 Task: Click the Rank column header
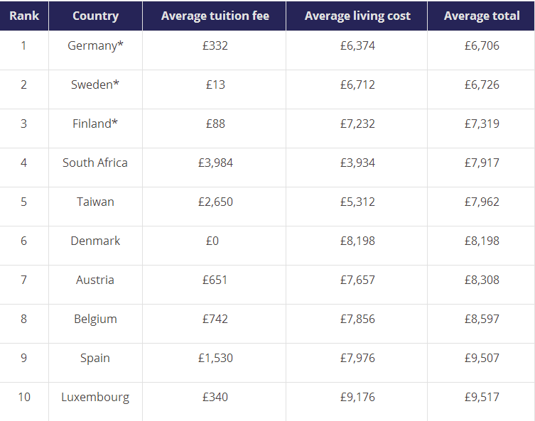pyautogui.click(x=24, y=16)
